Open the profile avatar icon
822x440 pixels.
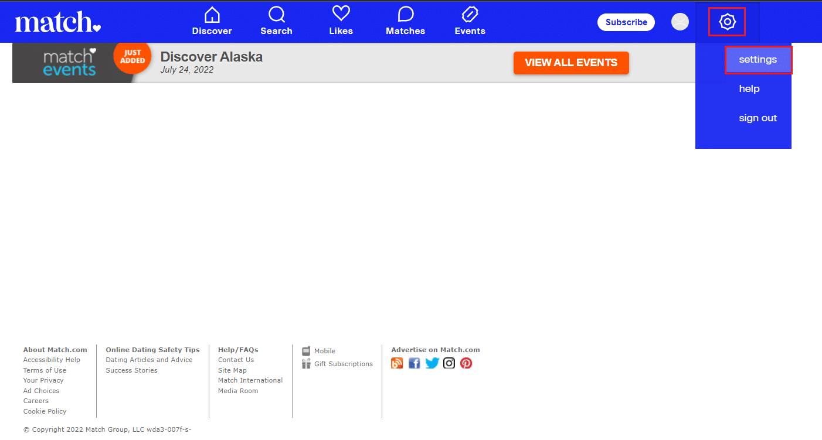680,21
